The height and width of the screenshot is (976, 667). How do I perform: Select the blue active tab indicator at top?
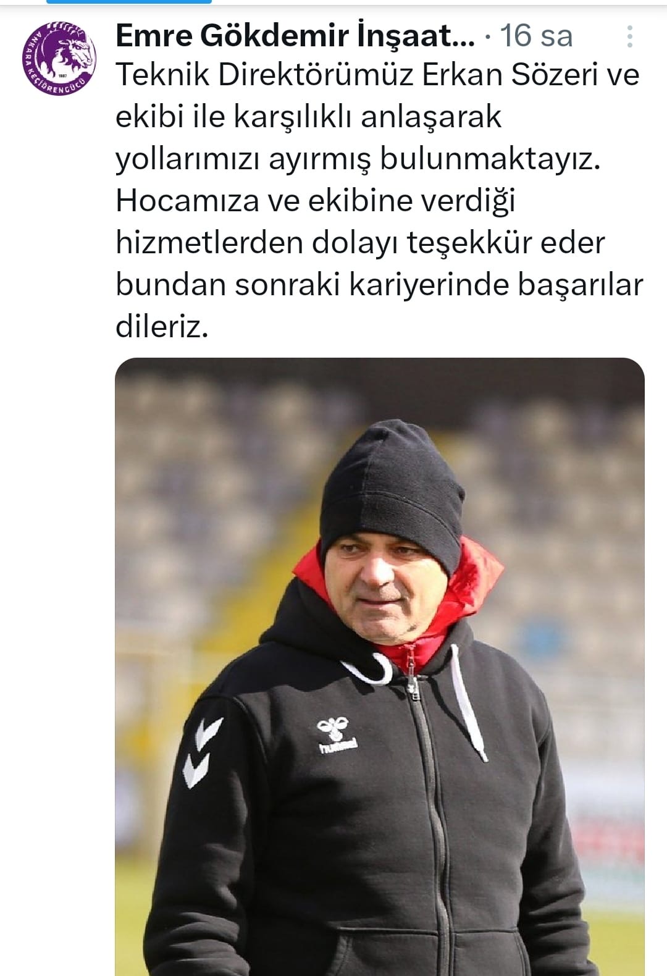pos(129,2)
